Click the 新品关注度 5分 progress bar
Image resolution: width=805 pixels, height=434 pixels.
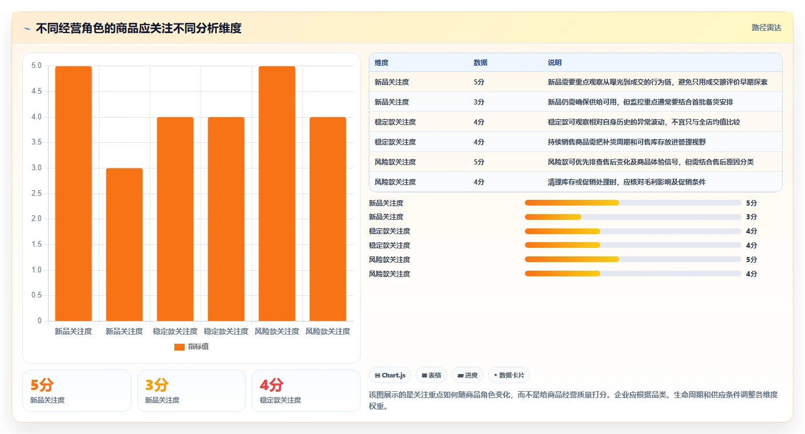click(x=633, y=203)
